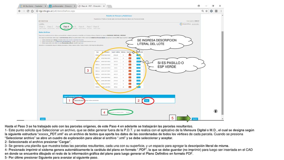The height and width of the screenshot is (160, 284).
Task: Click scroll-to-top circular arrow icon
Action: click(x=215, y=111)
